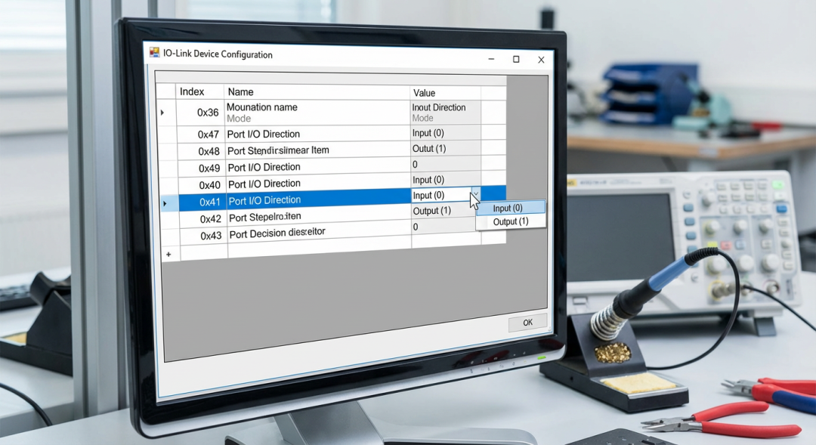Viewport: 816px width, 445px height.
Task: Close the IO-Link Device Configuration dialog
Action: coord(541,60)
